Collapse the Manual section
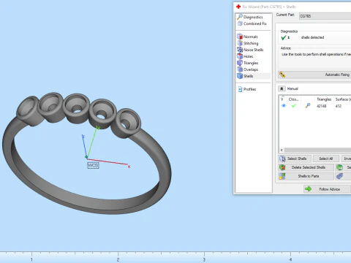 (x=282, y=88)
